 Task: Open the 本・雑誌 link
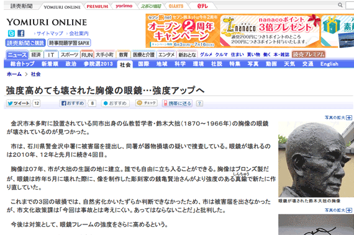point(281,55)
